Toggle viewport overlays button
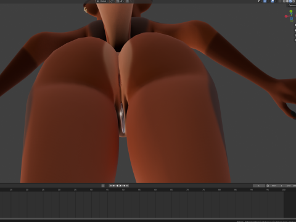296x222 pixels. tap(273, 1)
